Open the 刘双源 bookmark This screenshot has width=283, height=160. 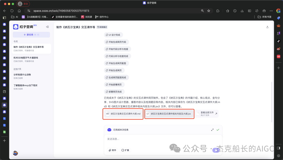(x=86, y=17)
